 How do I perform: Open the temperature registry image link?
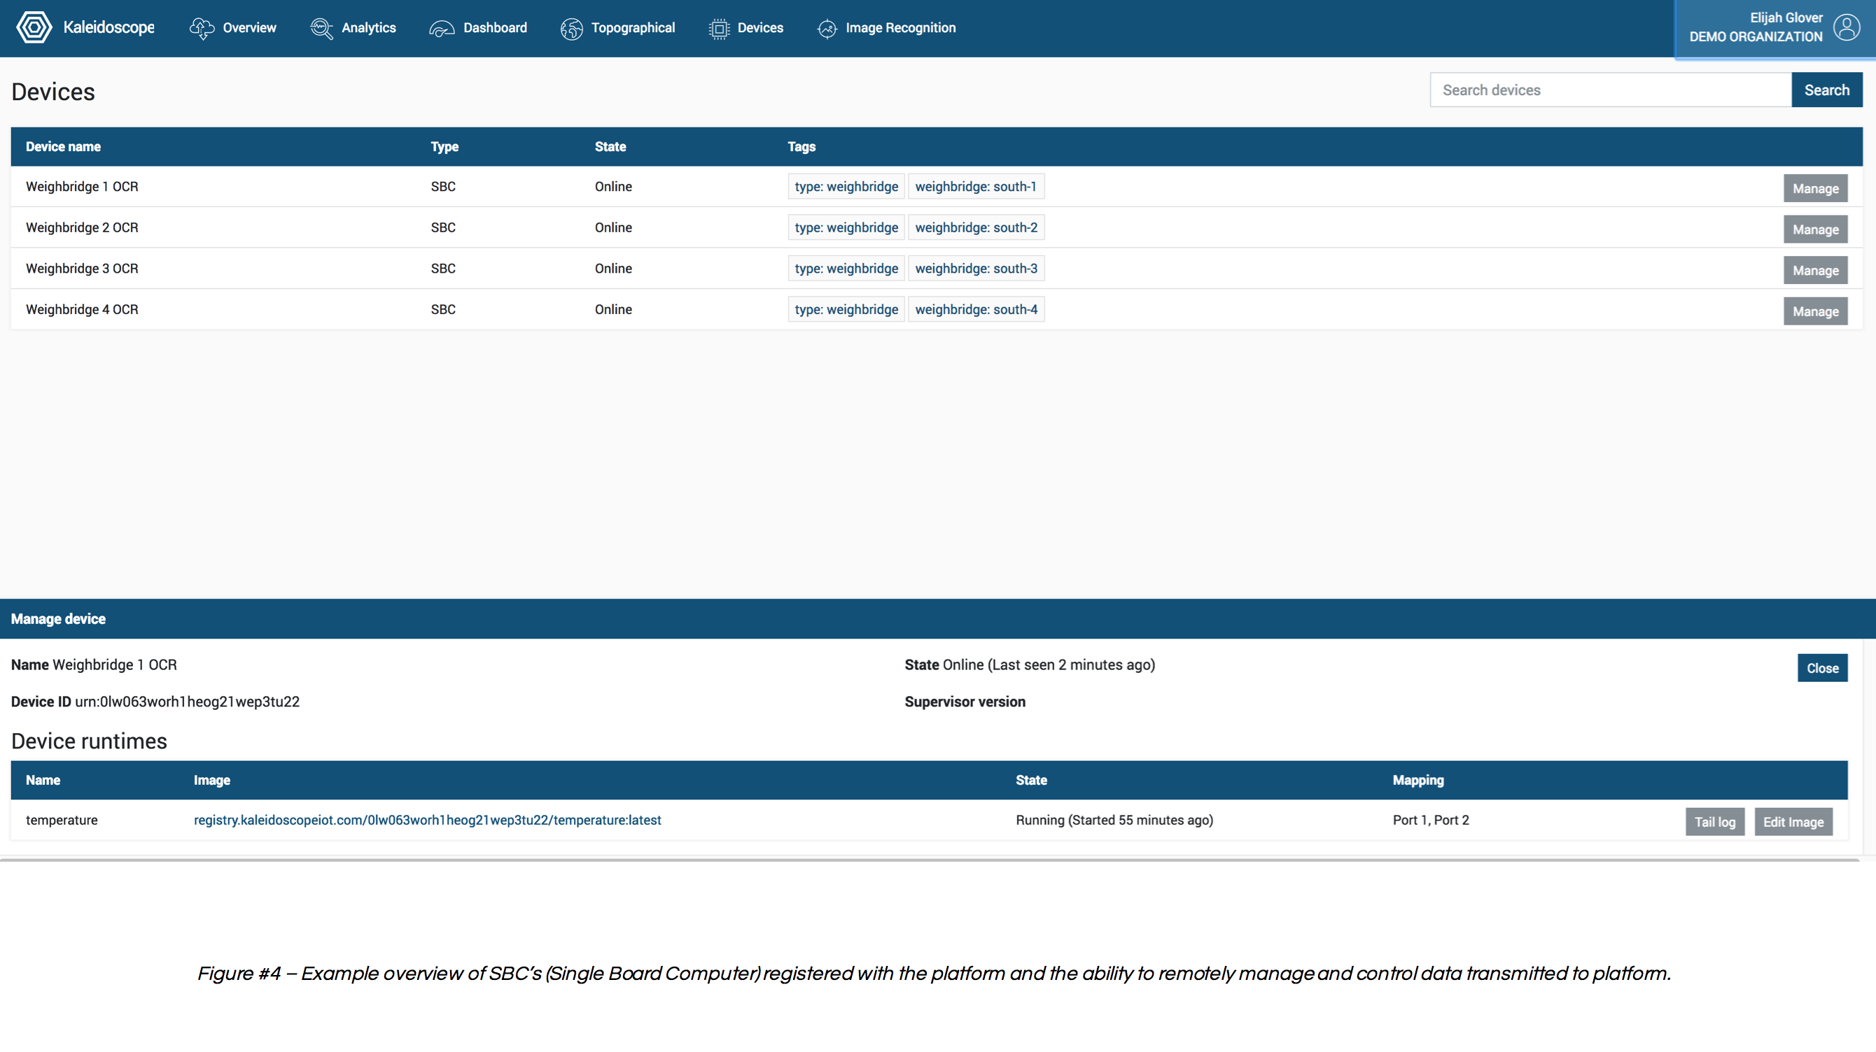[428, 820]
